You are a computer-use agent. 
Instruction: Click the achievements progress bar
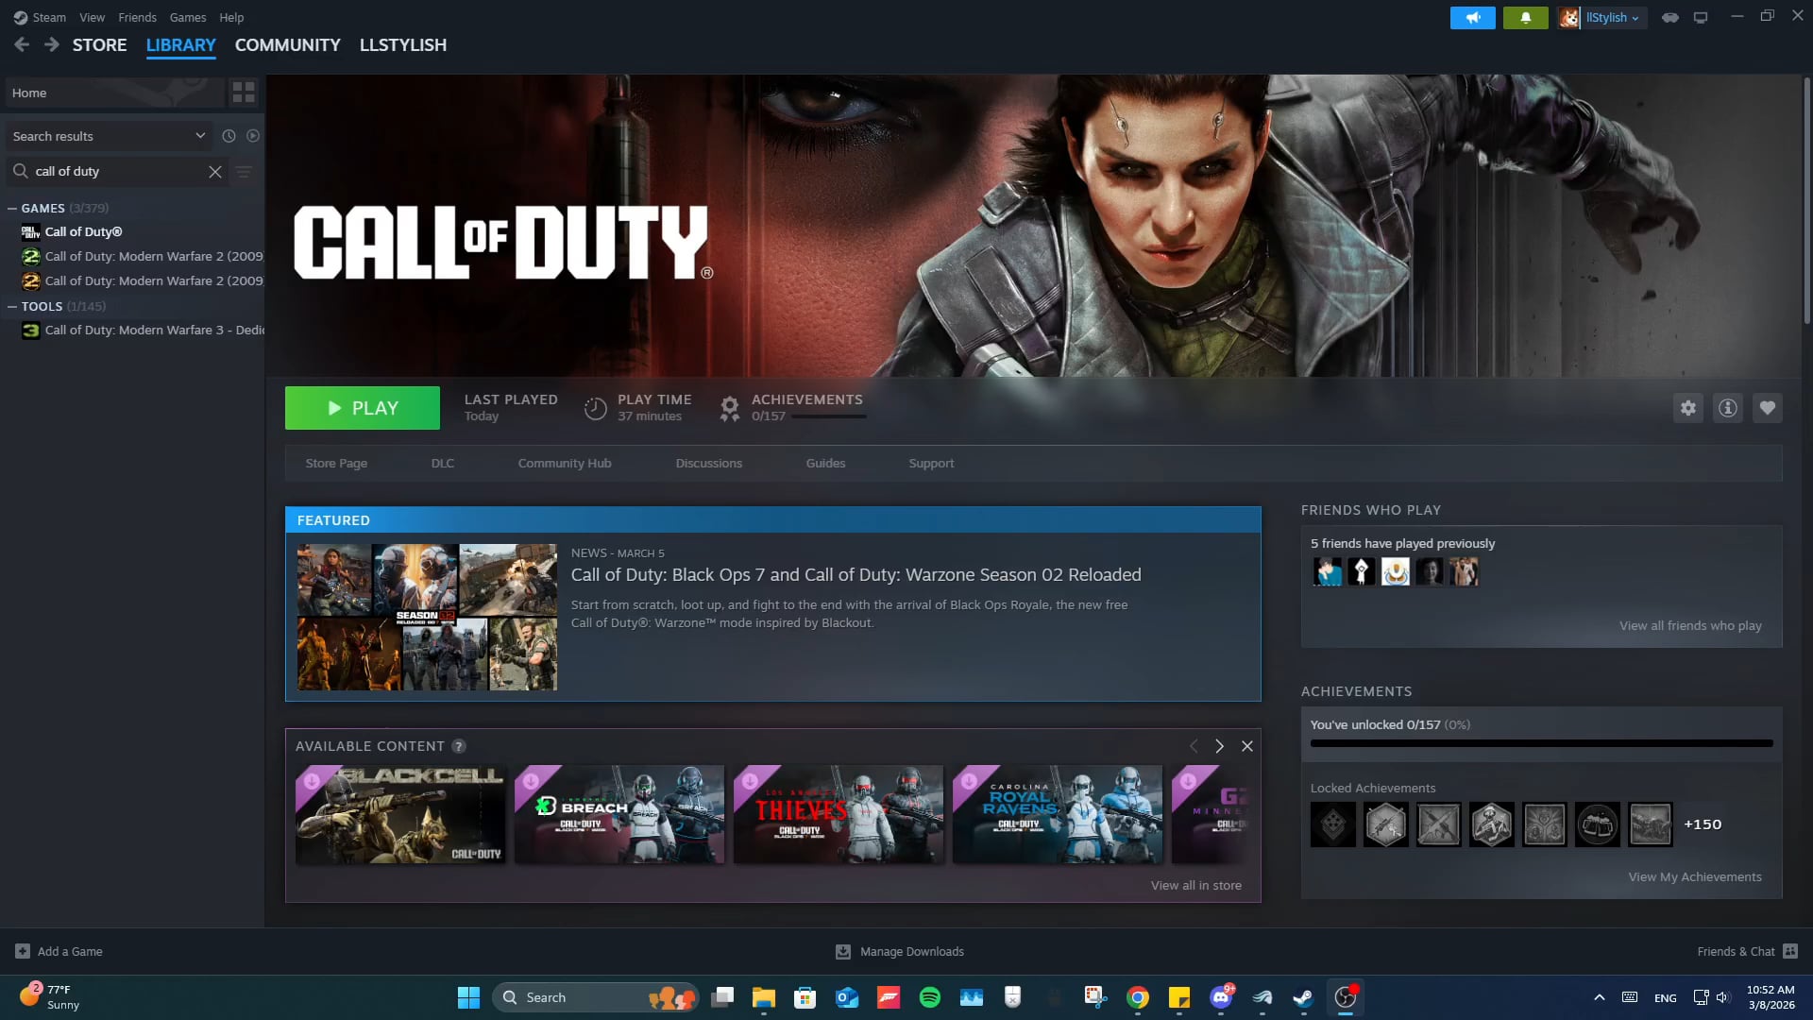(1541, 743)
